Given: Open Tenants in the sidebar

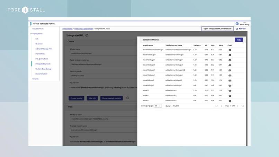Looking at the screenshot, I should (35, 79).
